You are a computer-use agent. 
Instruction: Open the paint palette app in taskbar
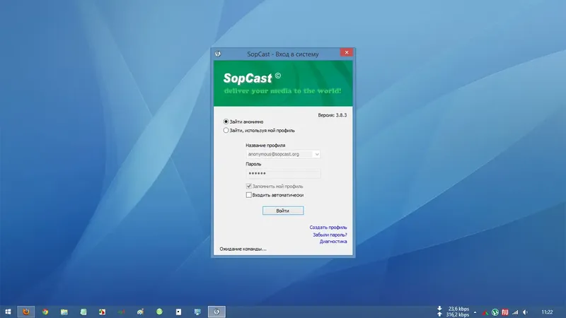click(140, 312)
